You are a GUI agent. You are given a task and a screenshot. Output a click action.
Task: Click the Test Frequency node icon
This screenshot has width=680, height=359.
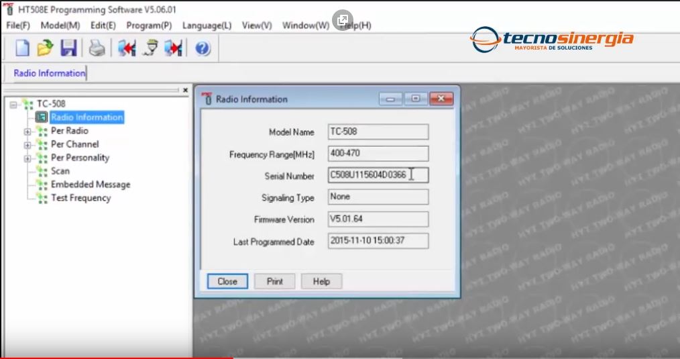[x=42, y=198]
